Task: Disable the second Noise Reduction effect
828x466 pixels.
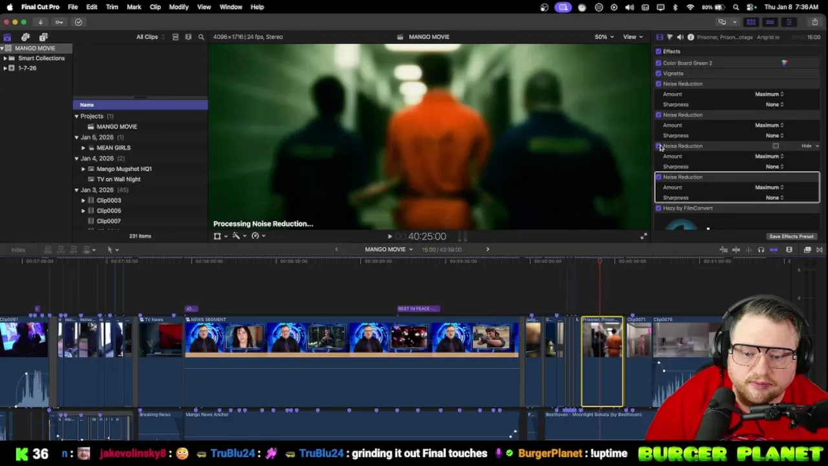Action: (x=659, y=115)
